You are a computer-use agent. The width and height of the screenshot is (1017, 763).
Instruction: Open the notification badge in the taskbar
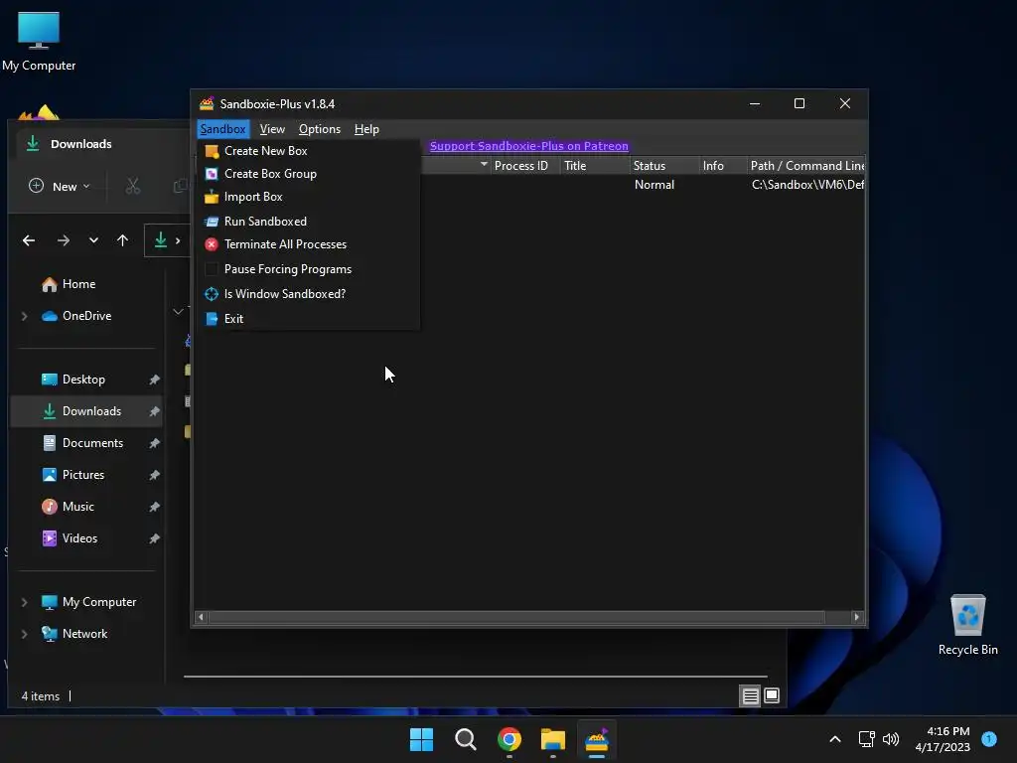point(989,739)
